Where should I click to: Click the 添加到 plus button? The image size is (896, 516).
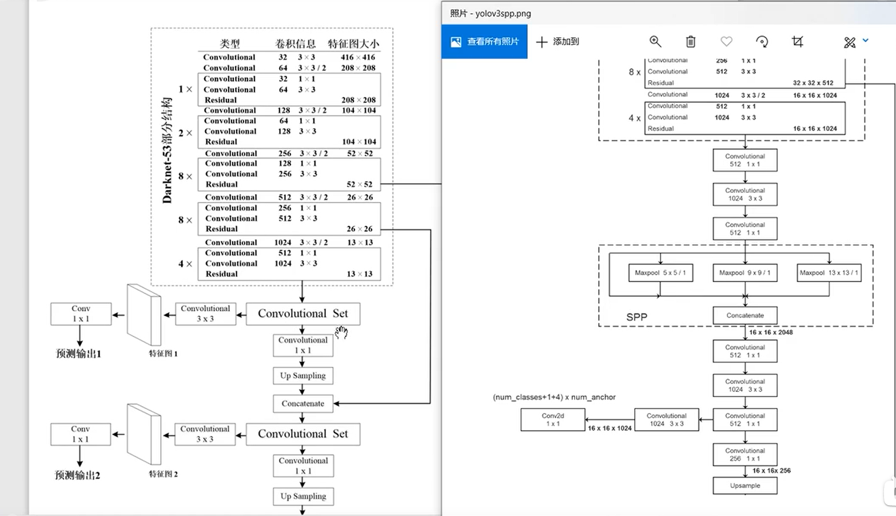pos(557,42)
